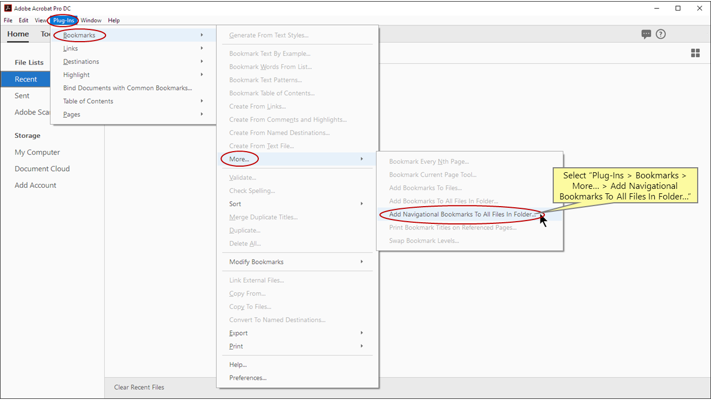This screenshot has width=711, height=400.
Task: Select Bind Documents with Common Bookmarks
Action: (127, 88)
